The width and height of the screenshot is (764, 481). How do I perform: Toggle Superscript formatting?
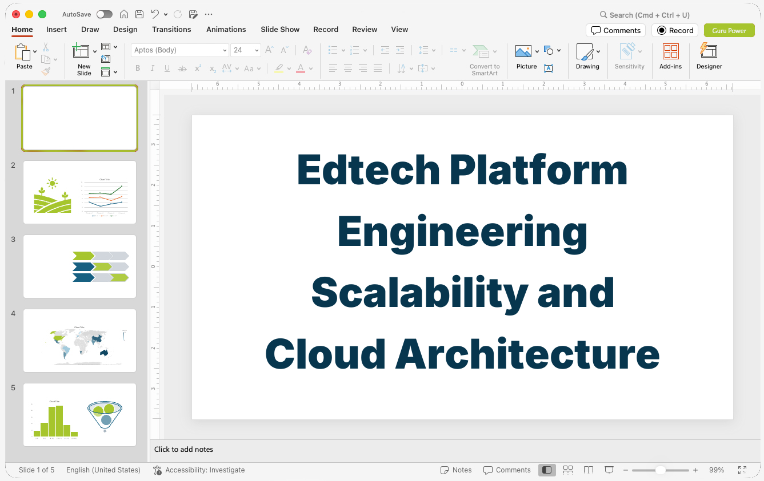coord(198,68)
